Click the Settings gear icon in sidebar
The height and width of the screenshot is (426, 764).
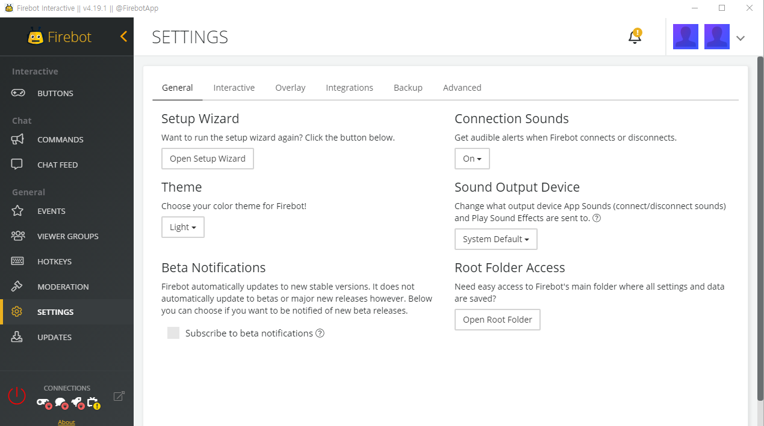coord(17,312)
